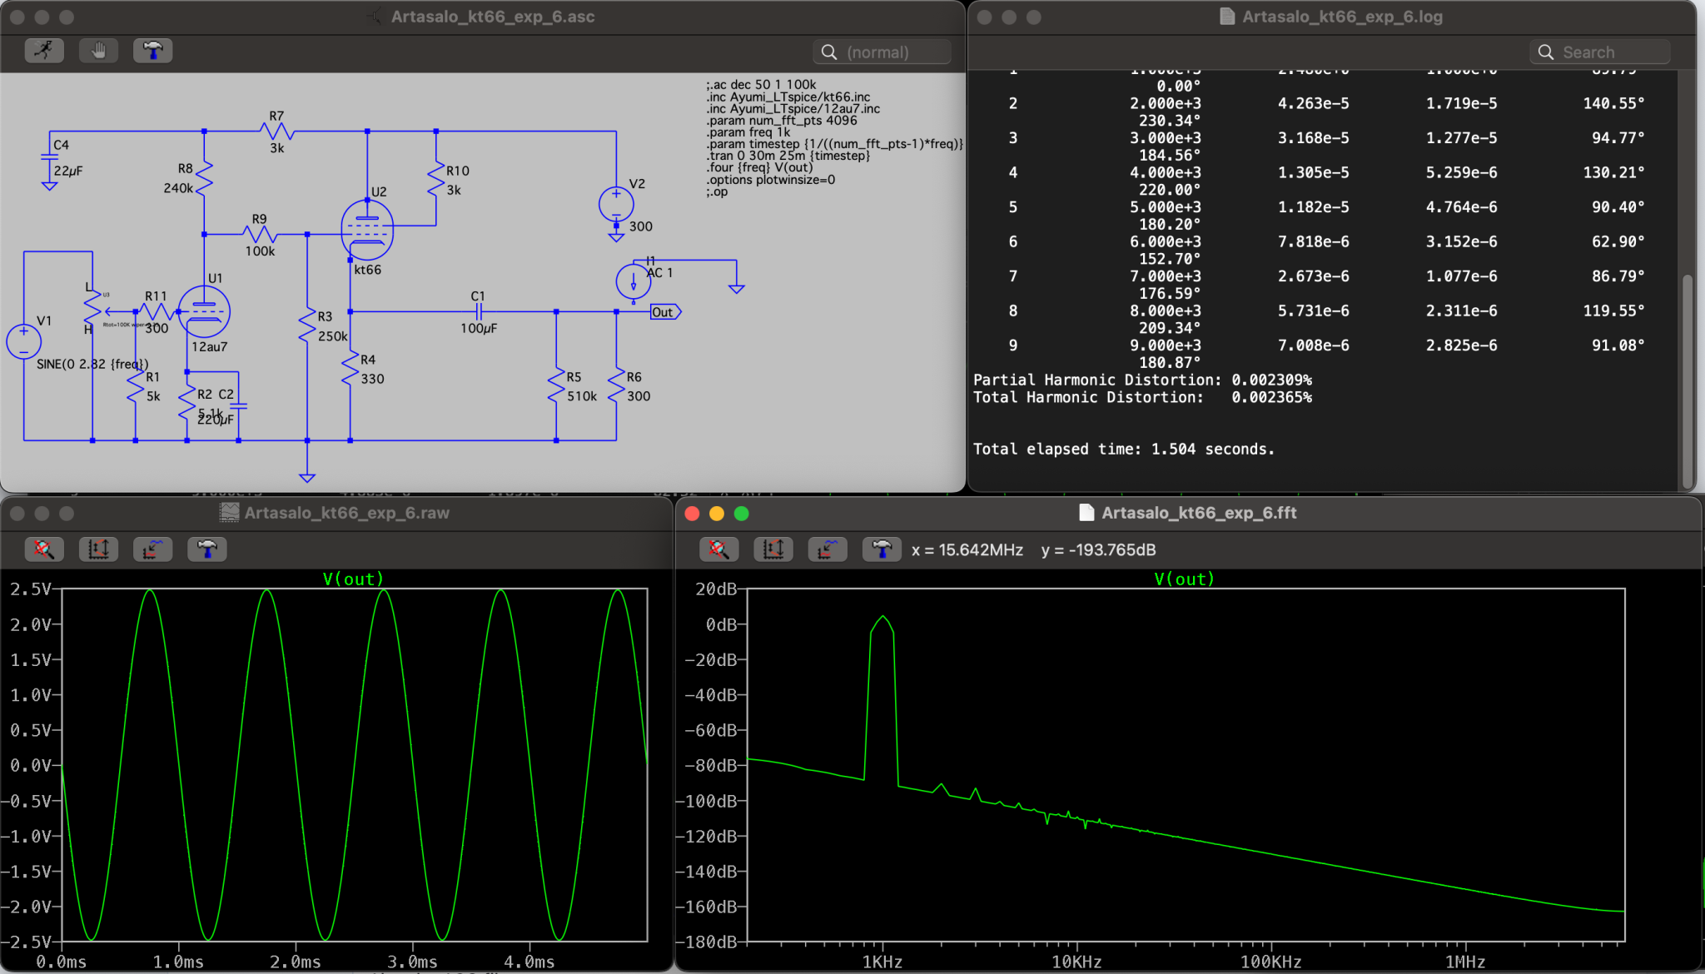Click pick visible traces icon in .raw window
The width and height of the screenshot is (1705, 974).
[152, 549]
